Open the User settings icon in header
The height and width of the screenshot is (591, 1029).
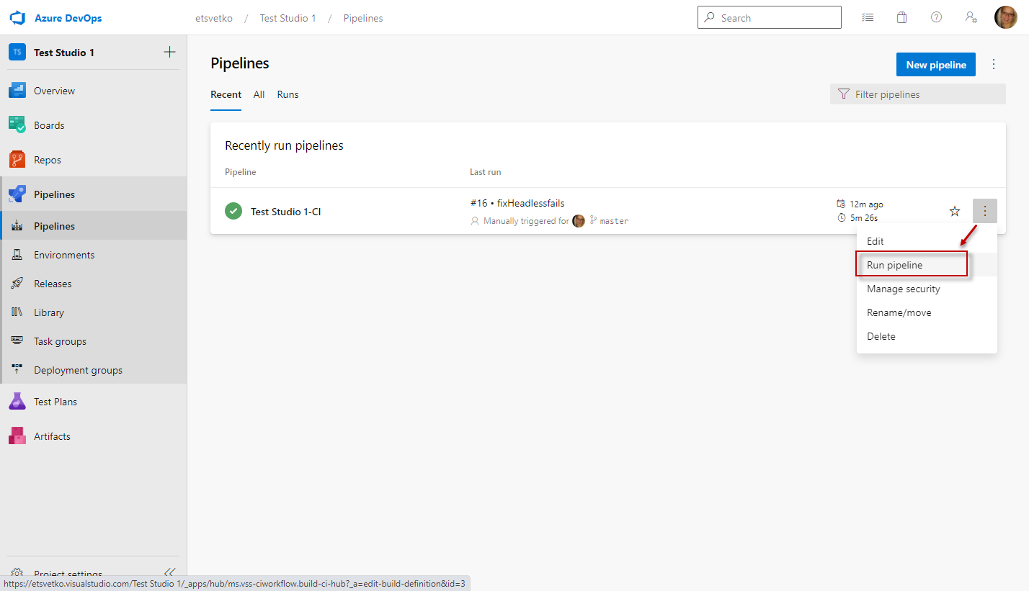click(971, 17)
